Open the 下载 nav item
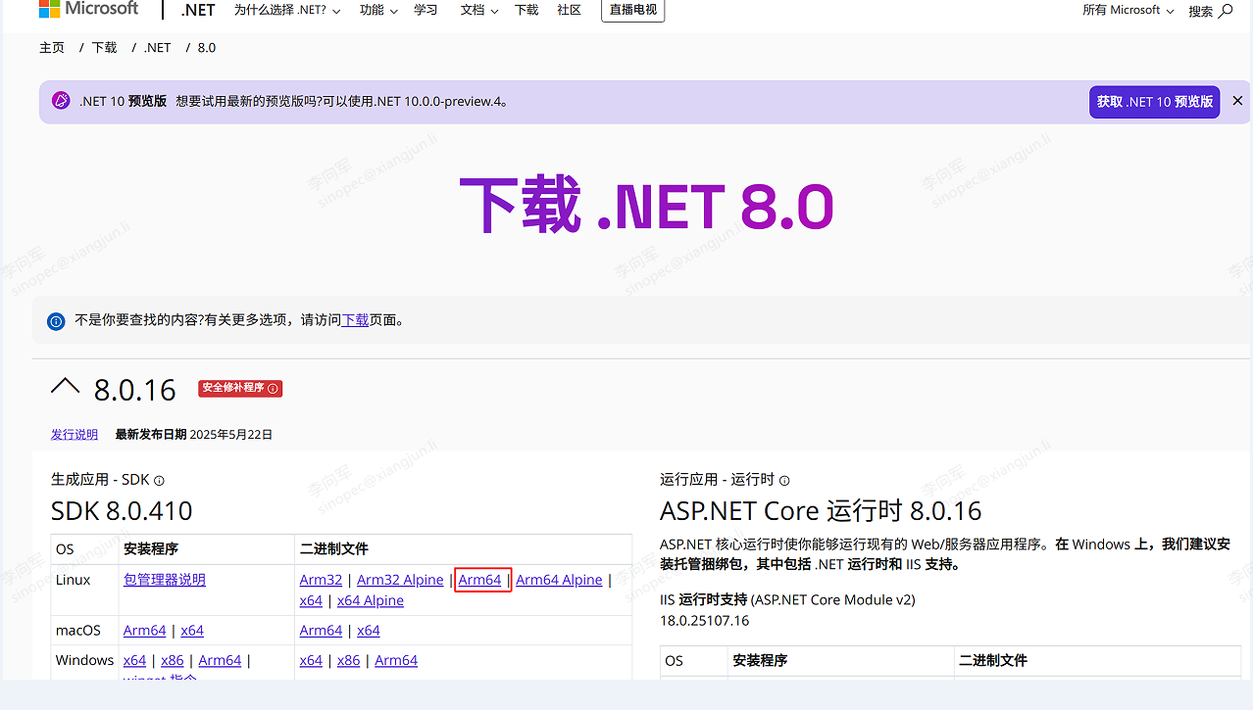This screenshot has height=710, width=1253. point(526,10)
